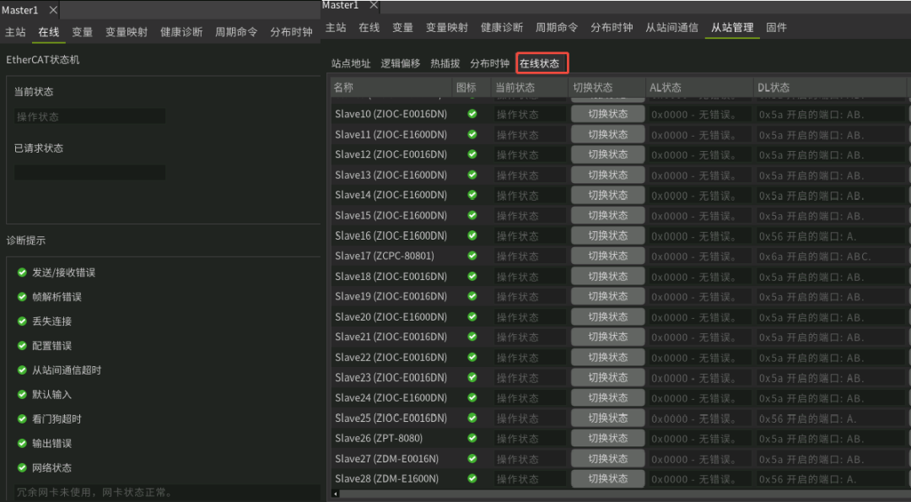Select the 在线状态 sub-tab
The height and width of the screenshot is (502, 911).
pyautogui.click(x=540, y=63)
